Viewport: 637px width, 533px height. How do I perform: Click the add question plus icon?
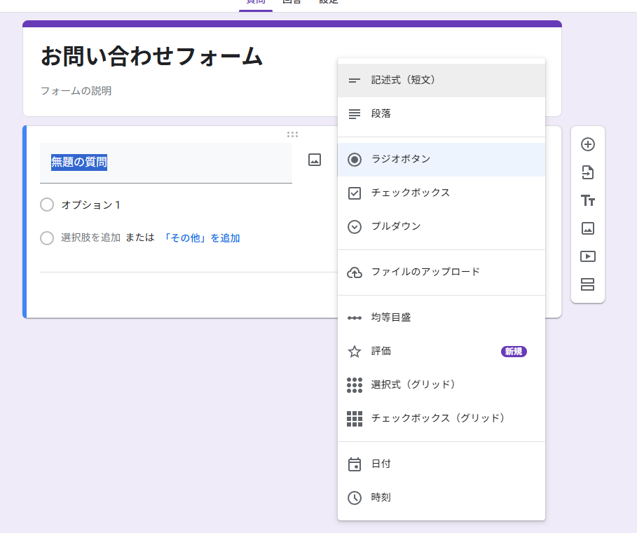click(x=588, y=144)
